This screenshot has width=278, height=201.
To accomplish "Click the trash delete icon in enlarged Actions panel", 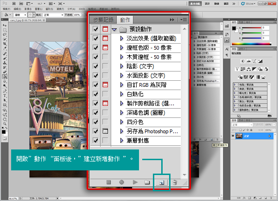I will coord(175,182).
